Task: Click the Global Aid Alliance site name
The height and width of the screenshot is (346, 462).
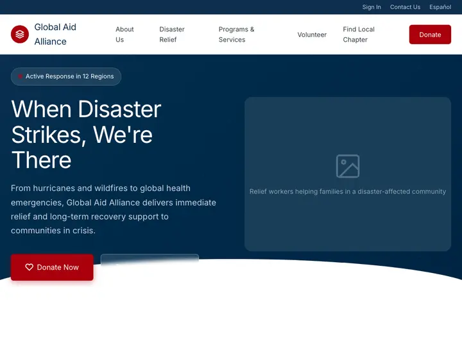Action: point(55,34)
